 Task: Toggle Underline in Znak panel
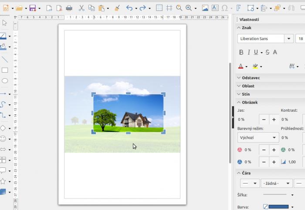pyautogui.click(x=256, y=52)
